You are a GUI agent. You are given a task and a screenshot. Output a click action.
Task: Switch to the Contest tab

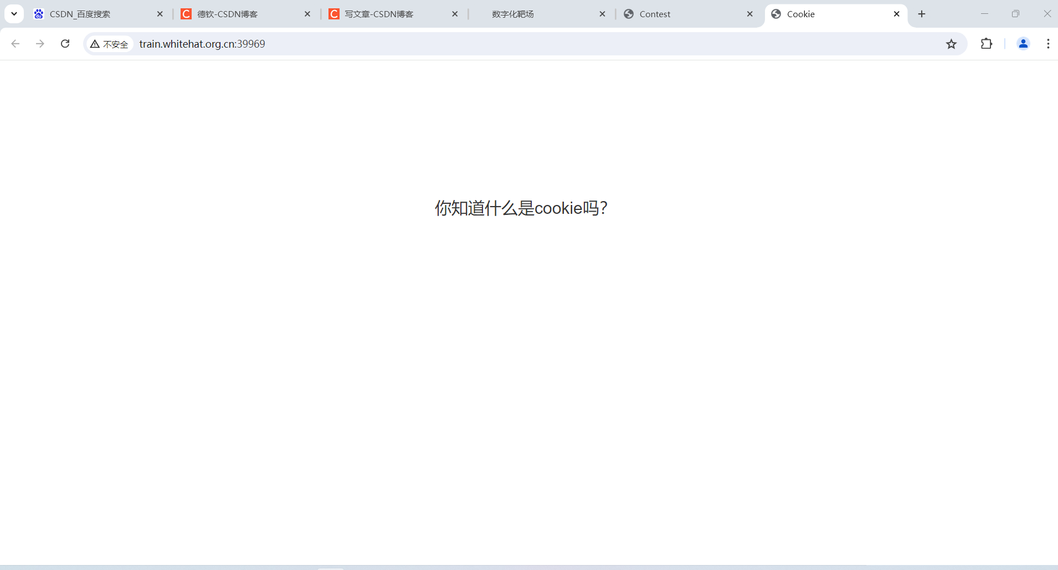tap(689, 14)
